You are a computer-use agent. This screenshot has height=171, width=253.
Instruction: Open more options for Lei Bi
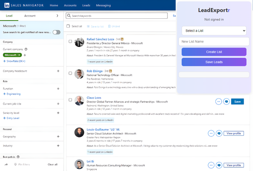coord(211,165)
